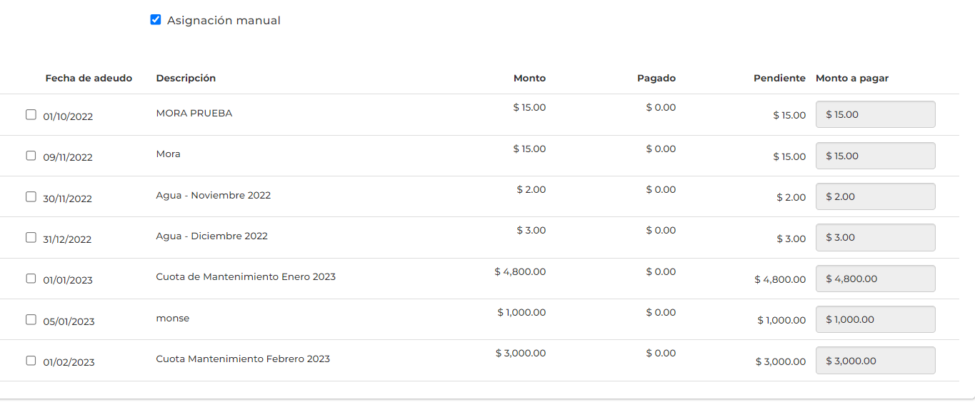Tick the monse debt row checkbox
Screen dimensions: 975x405
tap(31, 319)
